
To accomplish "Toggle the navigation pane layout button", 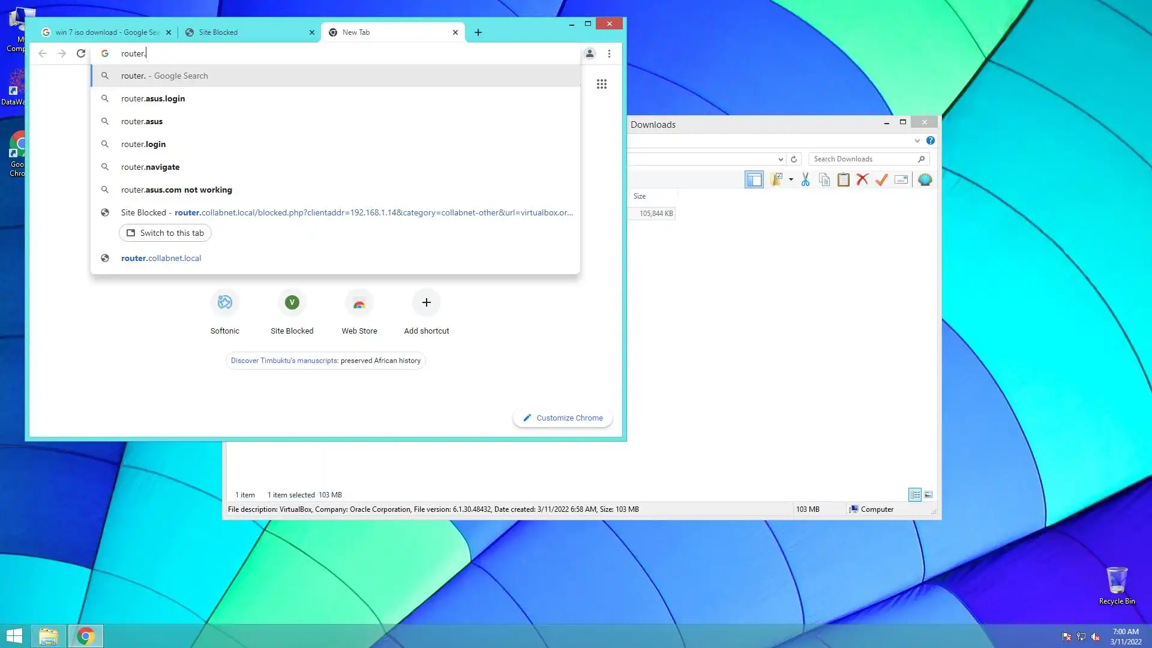I will 754,179.
